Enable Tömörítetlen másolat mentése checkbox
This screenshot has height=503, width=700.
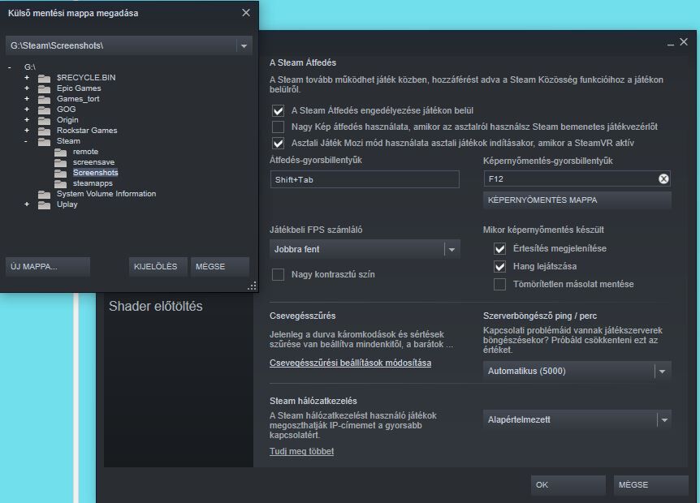499,284
